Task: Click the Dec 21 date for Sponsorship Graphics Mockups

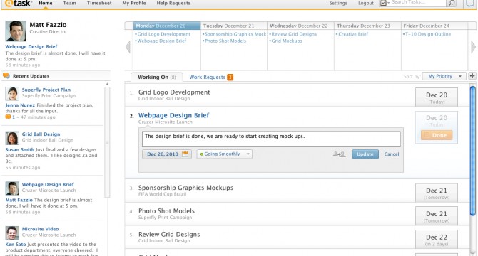Action: pos(436,193)
